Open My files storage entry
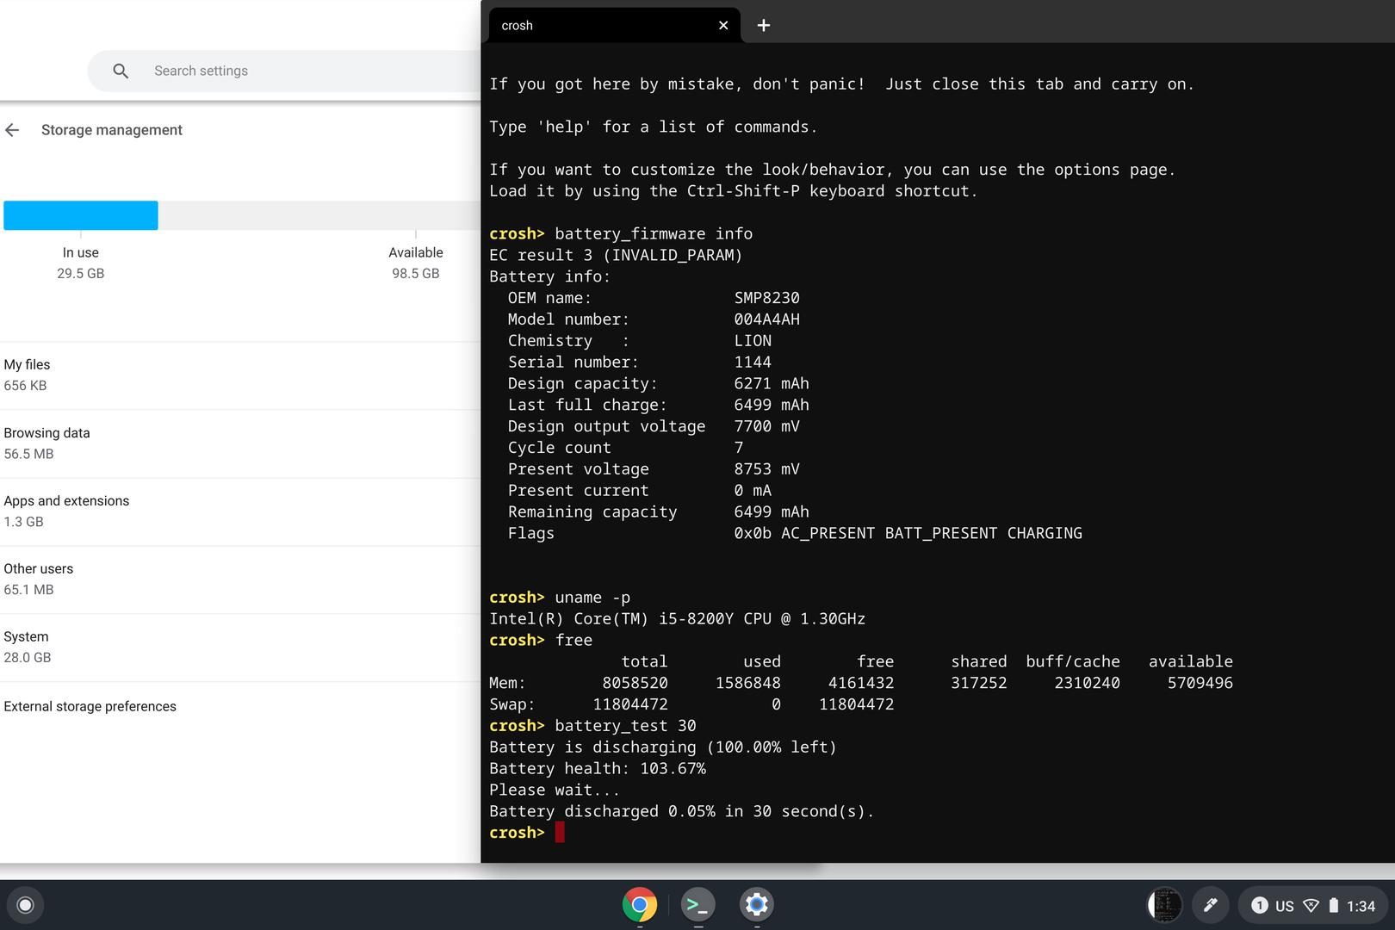 tap(240, 375)
